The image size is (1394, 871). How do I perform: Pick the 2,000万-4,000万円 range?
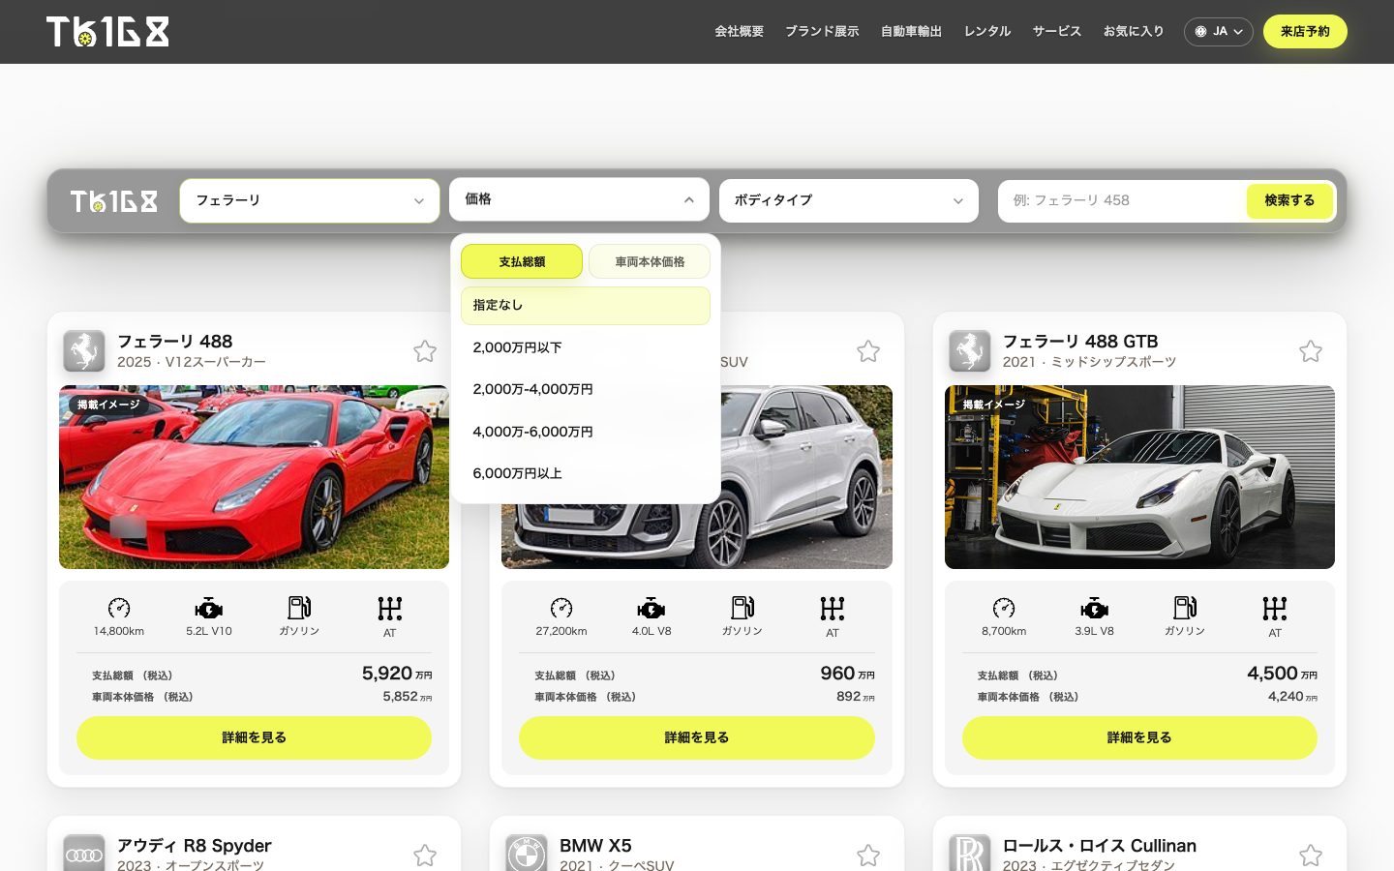[586, 389]
